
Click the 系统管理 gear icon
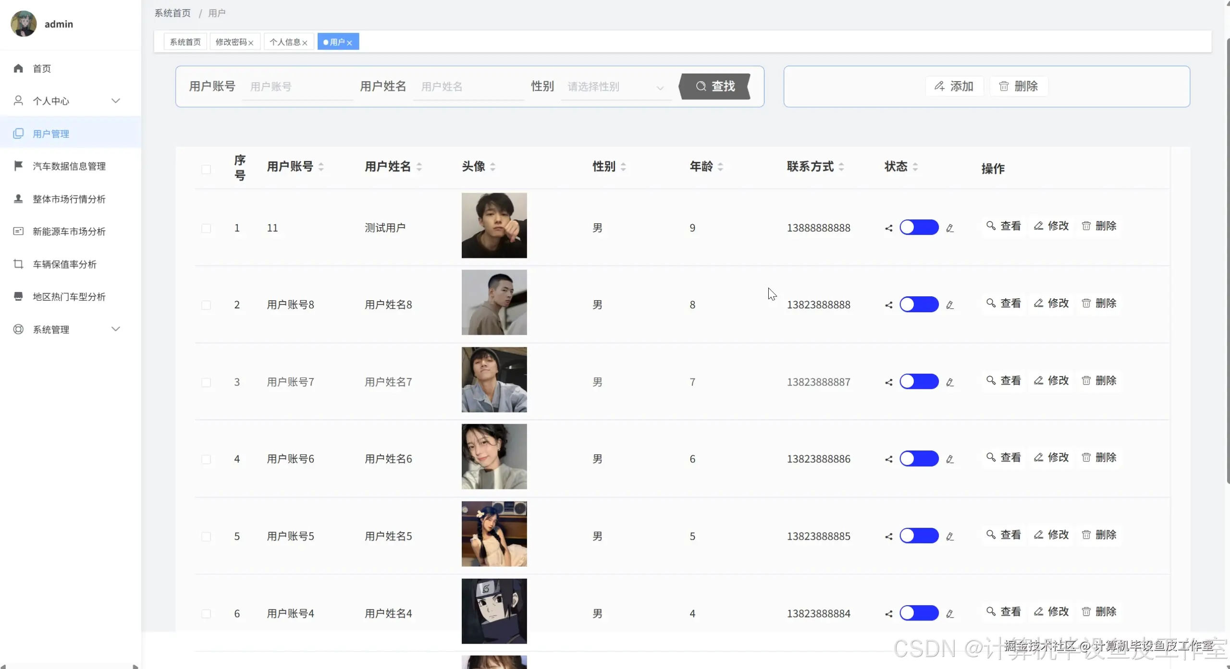tap(18, 329)
